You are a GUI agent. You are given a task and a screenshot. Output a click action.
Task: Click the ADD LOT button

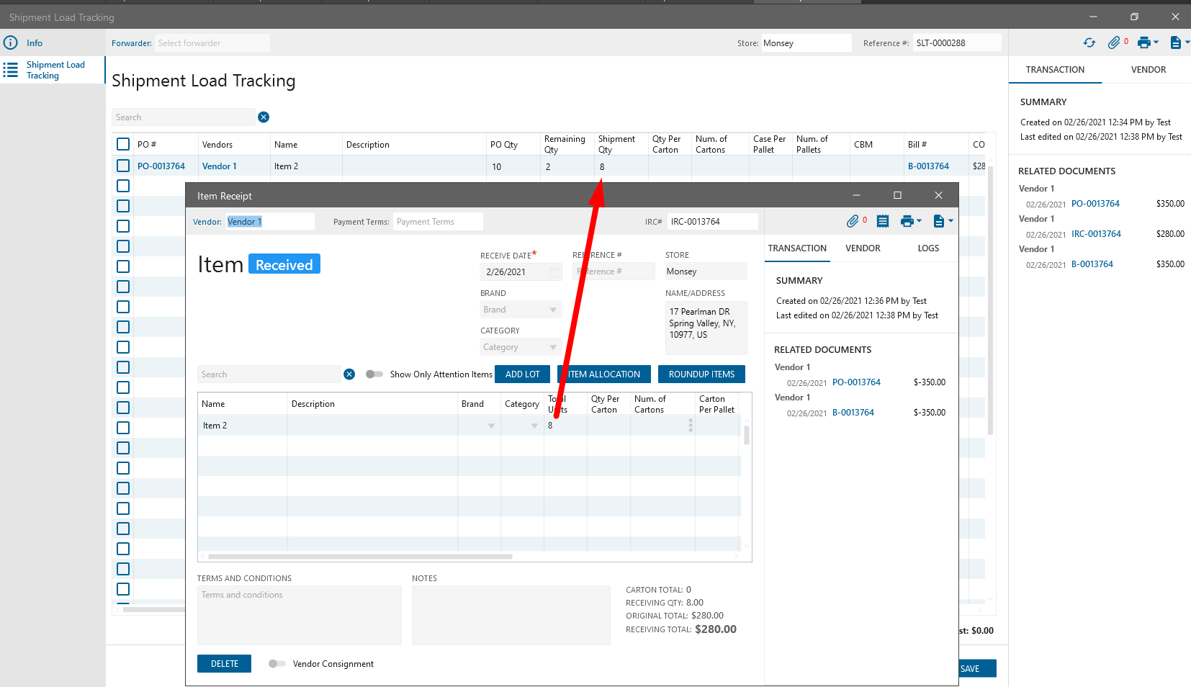pos(522,374)
